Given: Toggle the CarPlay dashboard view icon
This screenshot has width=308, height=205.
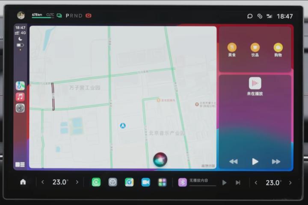Looking at the screenshot, I should point(20,164).
